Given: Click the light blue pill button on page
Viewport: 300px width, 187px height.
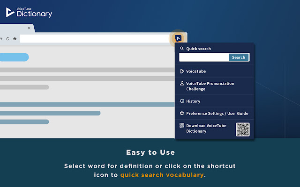Looking at the screenshot, I should (x=15, y=57).
